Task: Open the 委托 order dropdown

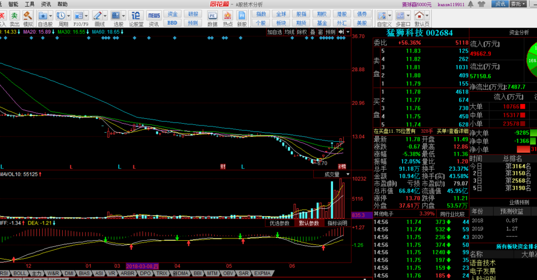Action: [x=517, y=4]
